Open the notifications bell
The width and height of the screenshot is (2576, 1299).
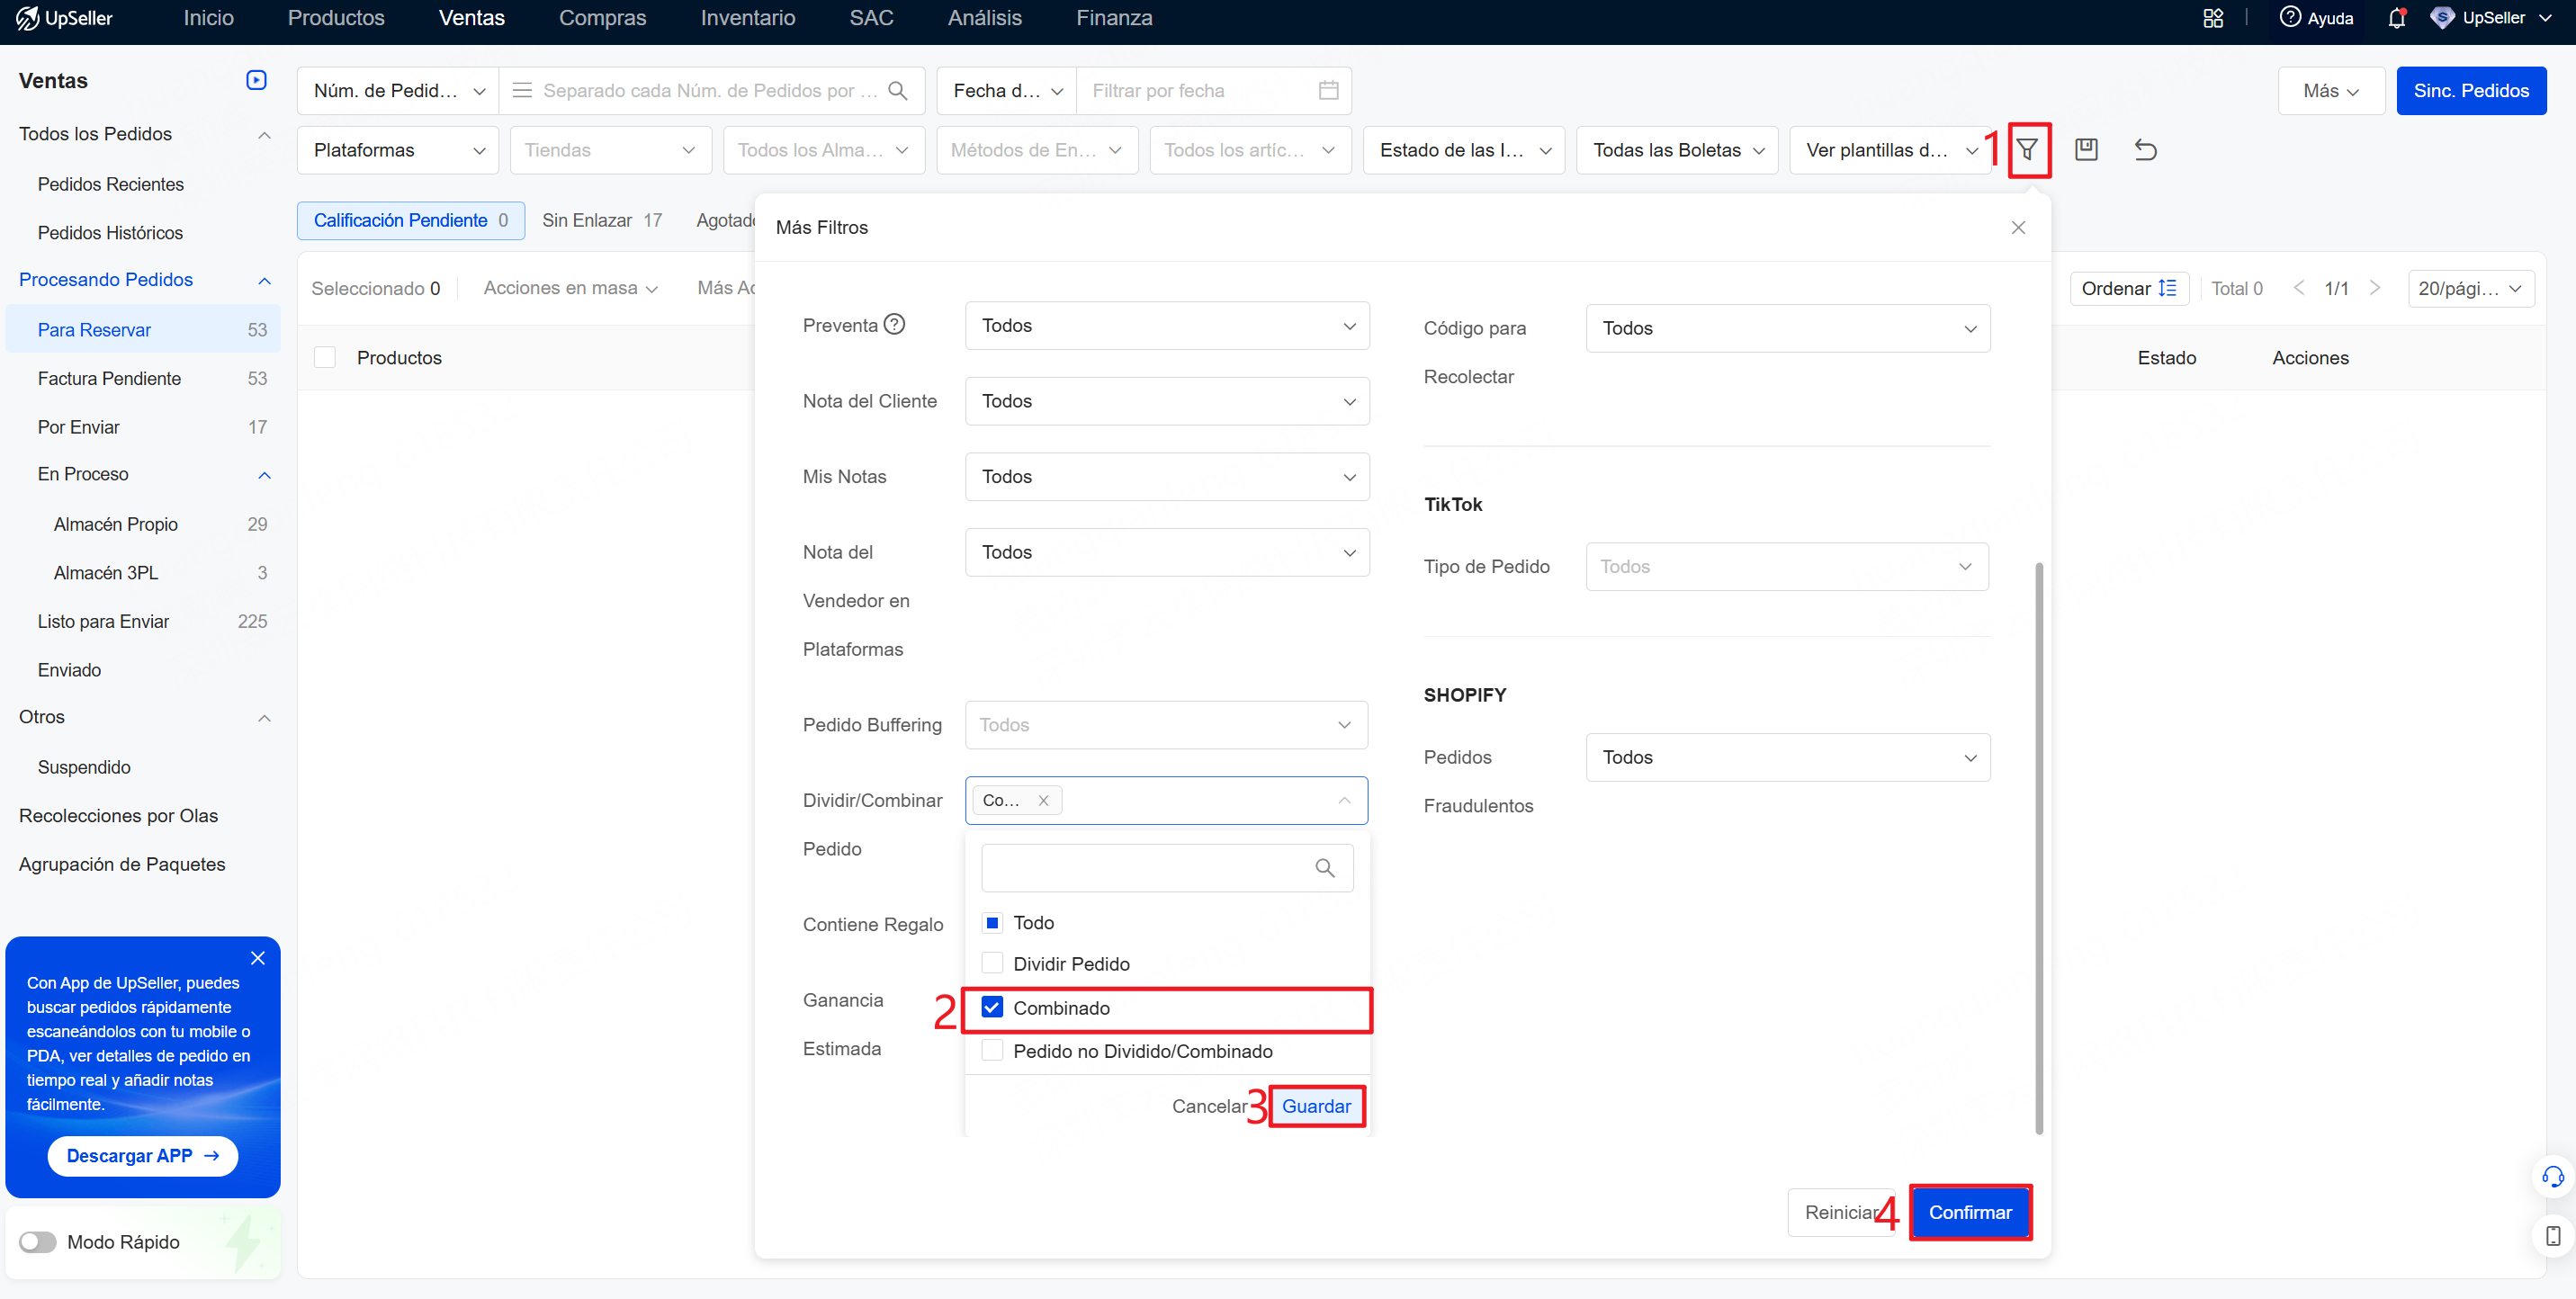pos(2397,18)
